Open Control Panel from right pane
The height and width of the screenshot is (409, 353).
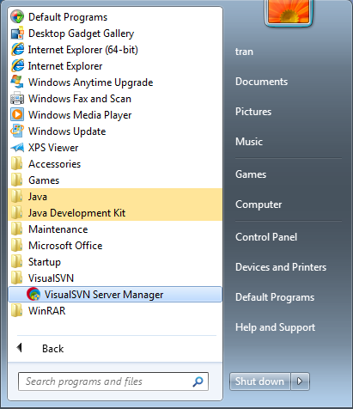pos(266,237)
